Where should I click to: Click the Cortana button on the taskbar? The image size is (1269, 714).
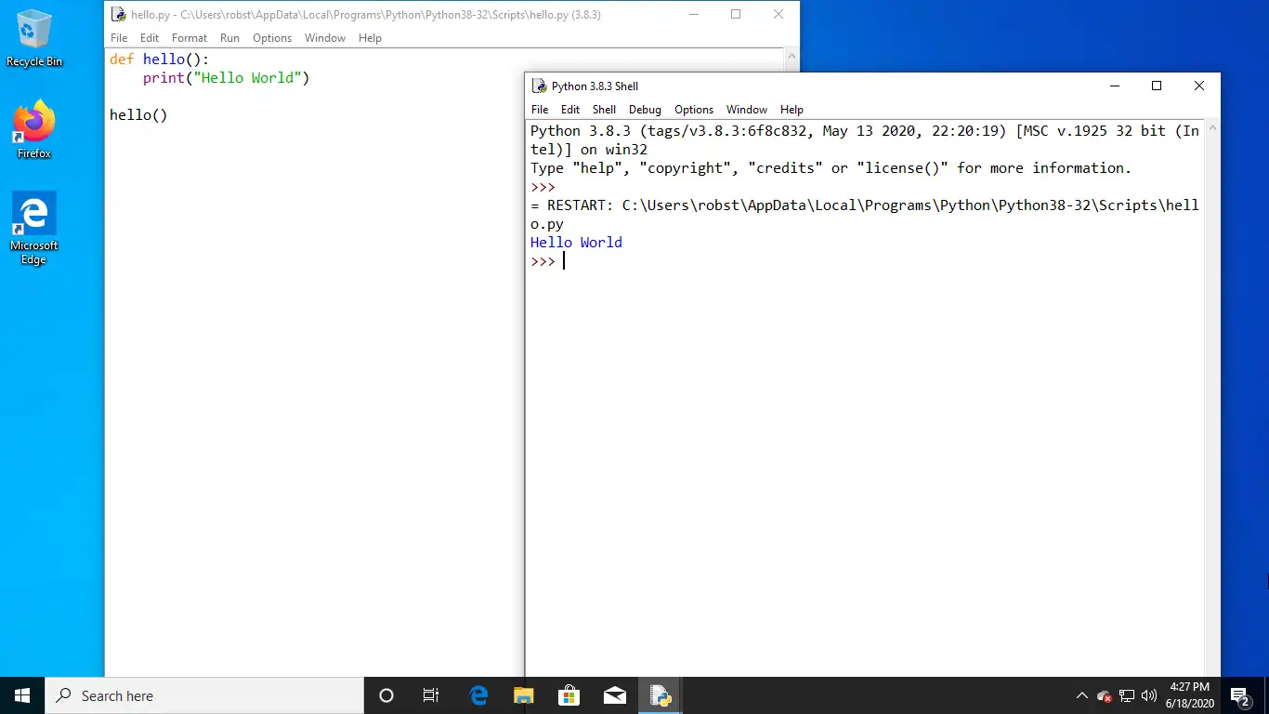pyautogui.click(x=386, y=694)
